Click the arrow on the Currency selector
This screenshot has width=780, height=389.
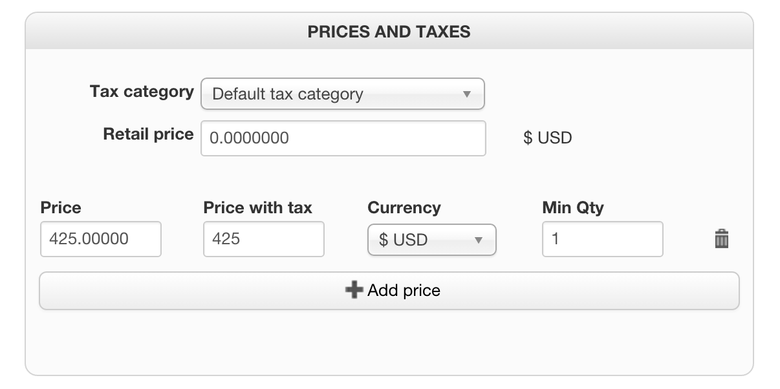[479, 240]
